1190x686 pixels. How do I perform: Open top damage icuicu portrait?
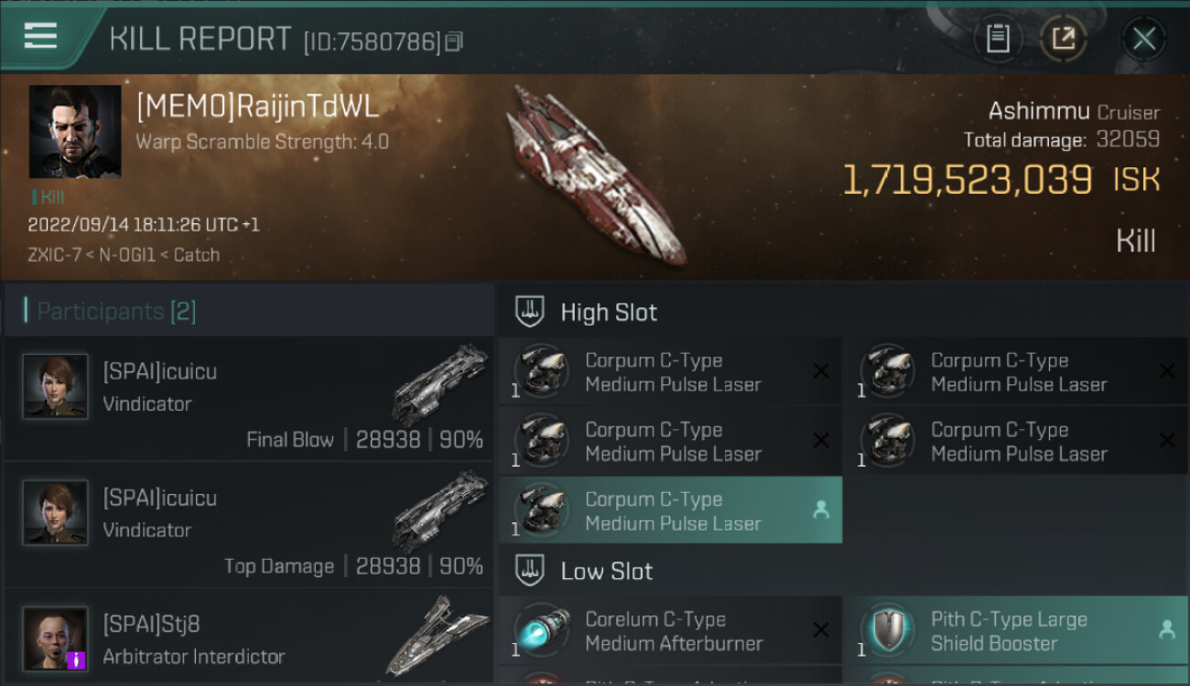tap(56, 511)
